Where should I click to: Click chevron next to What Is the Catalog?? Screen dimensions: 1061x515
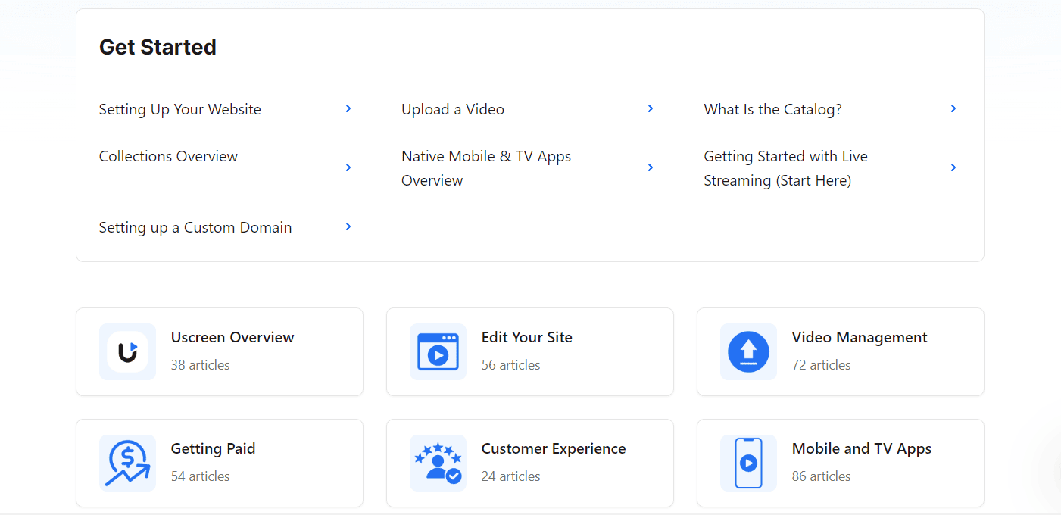(x=953, y=109)
